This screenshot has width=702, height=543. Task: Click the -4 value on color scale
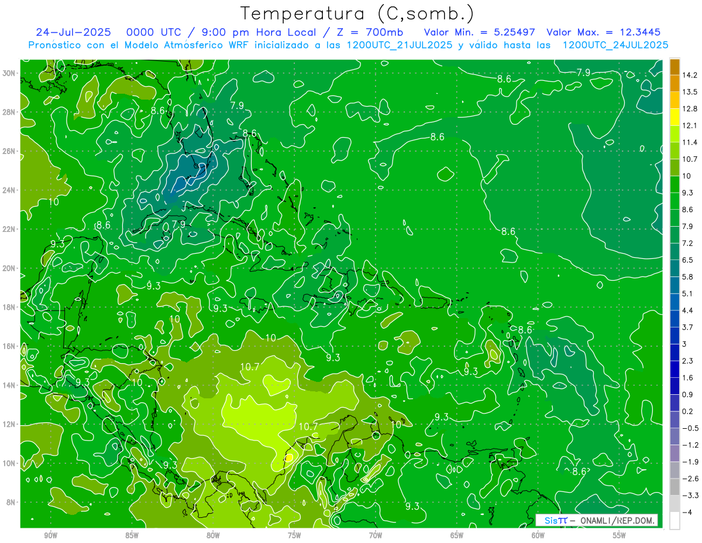pos(686,512)
